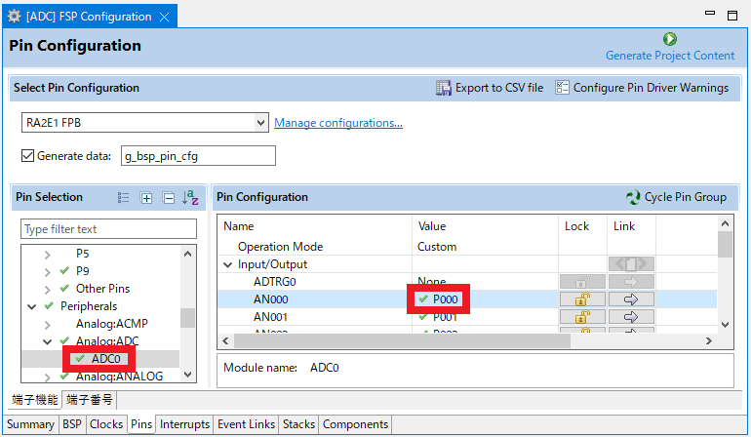The height and width of the screenshot is (437, 751).
Task: Click the Type filter text field
Action: tap(108, 229)
